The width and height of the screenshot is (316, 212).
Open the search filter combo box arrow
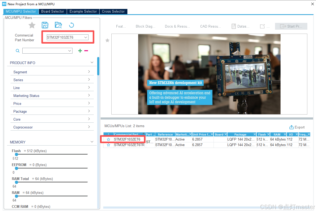point(70,51)
